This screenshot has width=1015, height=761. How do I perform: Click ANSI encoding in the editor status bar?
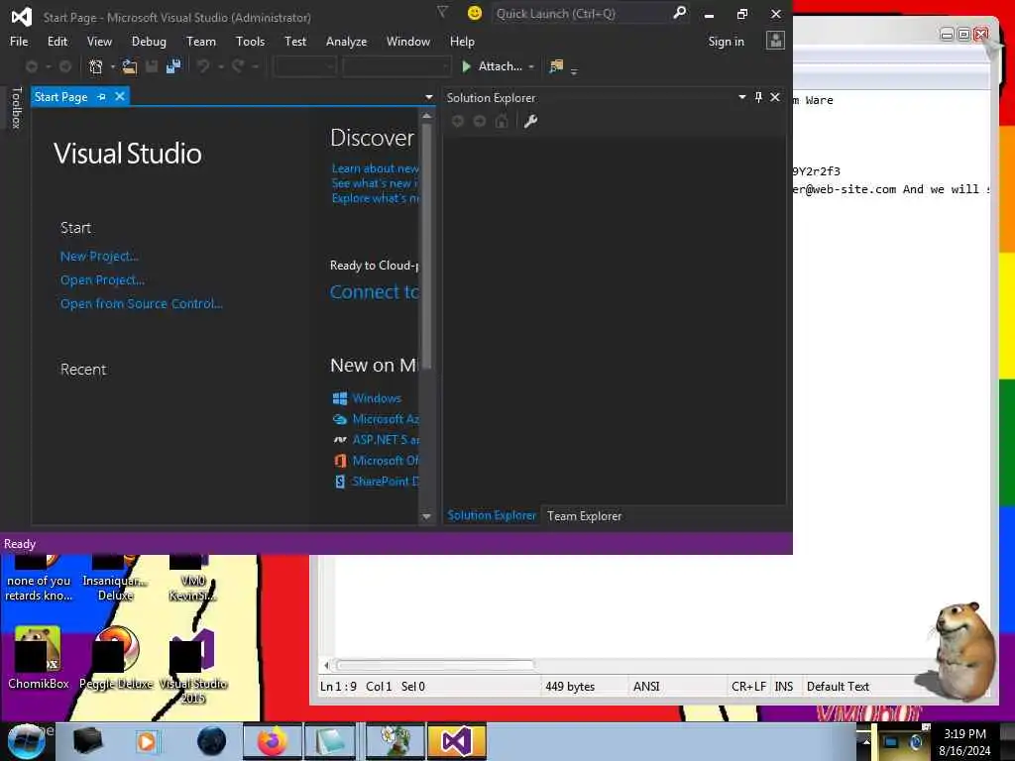(646, 687)
